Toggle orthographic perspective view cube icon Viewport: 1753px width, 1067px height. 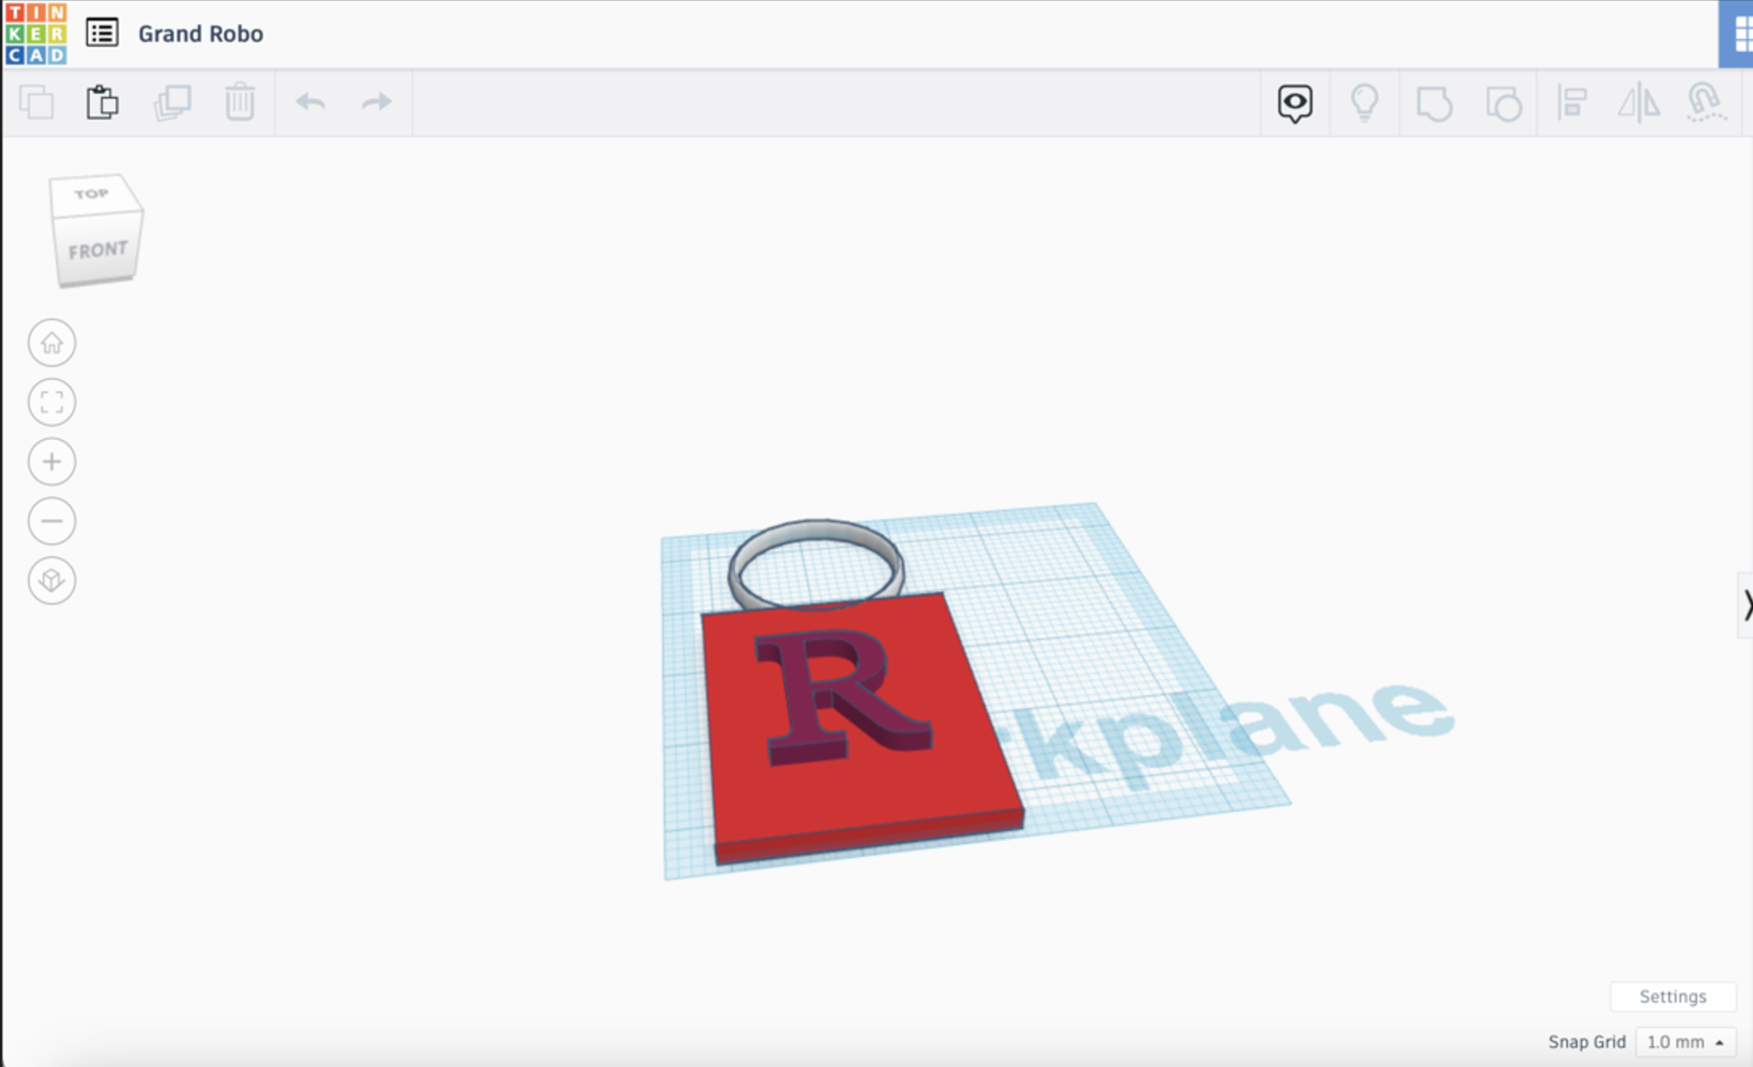pos(52,581)
